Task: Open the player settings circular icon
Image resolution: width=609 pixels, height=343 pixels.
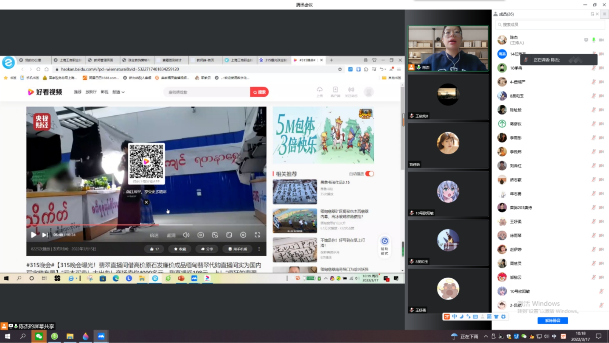Action: (x=243, y=235)
